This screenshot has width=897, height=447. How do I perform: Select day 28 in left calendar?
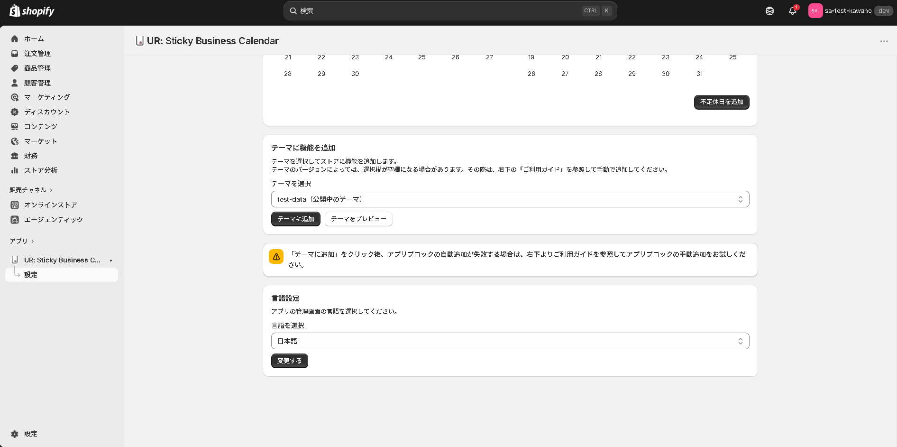288,74
